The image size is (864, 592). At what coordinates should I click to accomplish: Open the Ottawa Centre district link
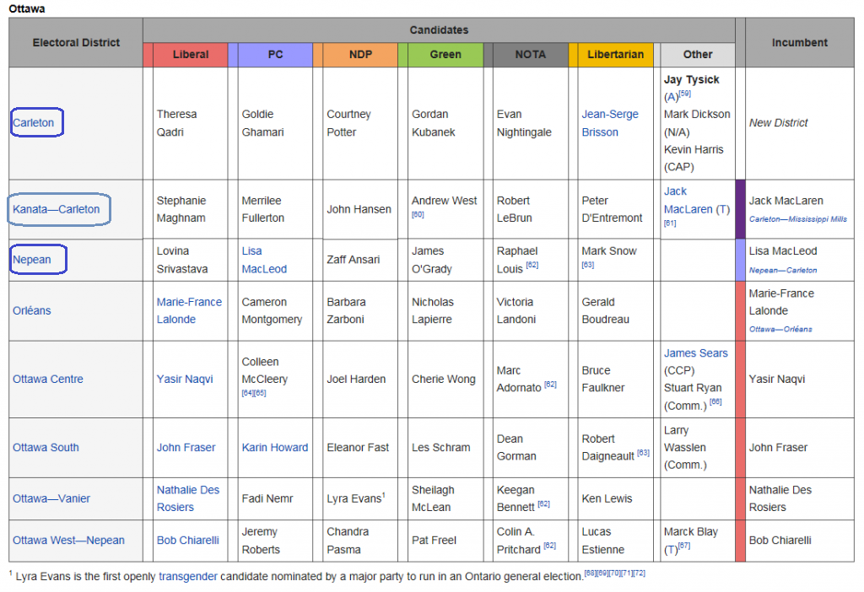(48, 379)
